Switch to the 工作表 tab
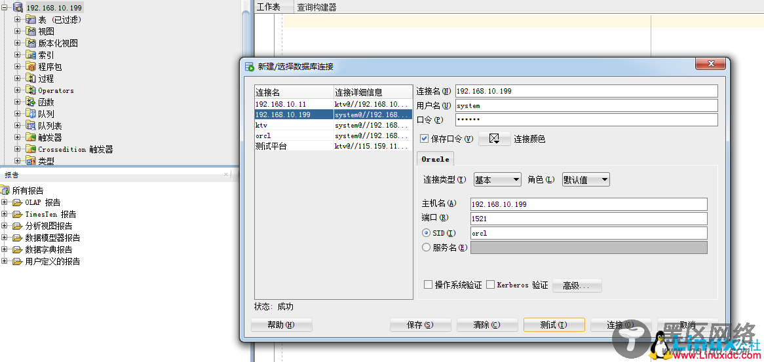This screenshot has width=764, height=362. pos(269,7)
